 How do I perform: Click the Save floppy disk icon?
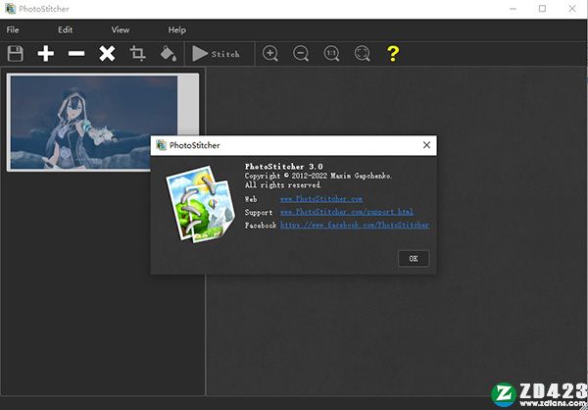tap(16, 54)
